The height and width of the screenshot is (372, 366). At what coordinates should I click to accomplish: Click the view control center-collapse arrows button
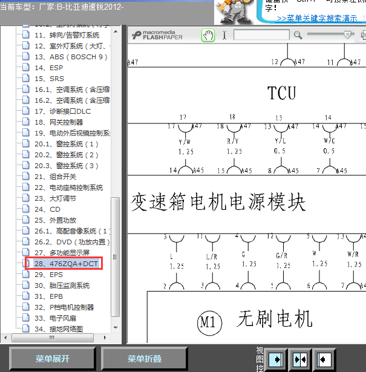300,360
